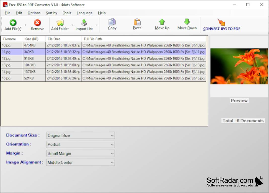Image resolution: width=269 pixels, height=193 pixels.
Task: Open the Language menu
Action: click(85, 13)
